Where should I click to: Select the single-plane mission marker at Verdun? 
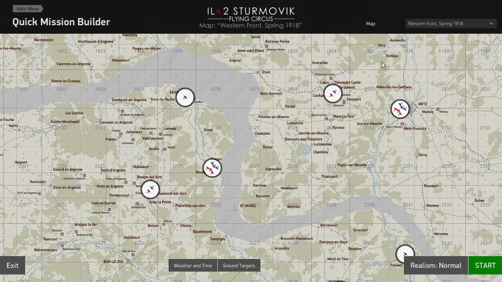coord(185,97)
